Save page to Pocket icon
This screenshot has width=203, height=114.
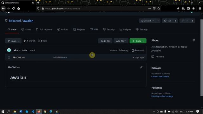coord(154,9)
